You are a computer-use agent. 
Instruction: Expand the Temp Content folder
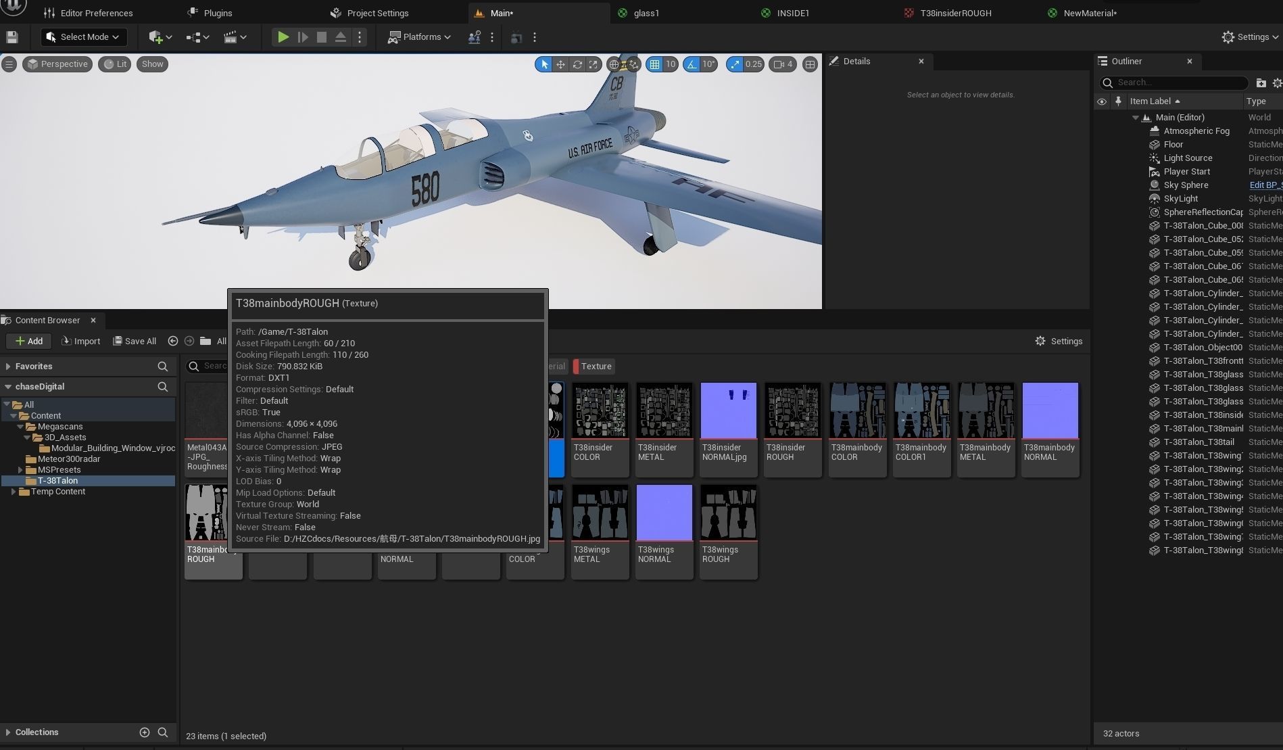pos(14,492)
